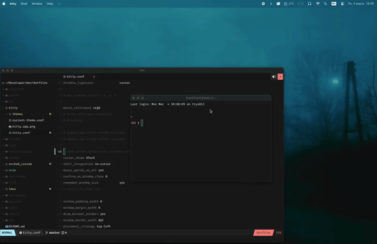This screenshot has height=244, width=377.
Task: Click the window_border_width 0pt line
Action: 83,220
